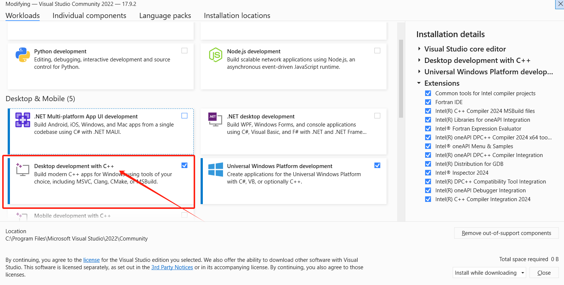
Task: Click the Python development snake icon
Action: [x=23, y=55]
